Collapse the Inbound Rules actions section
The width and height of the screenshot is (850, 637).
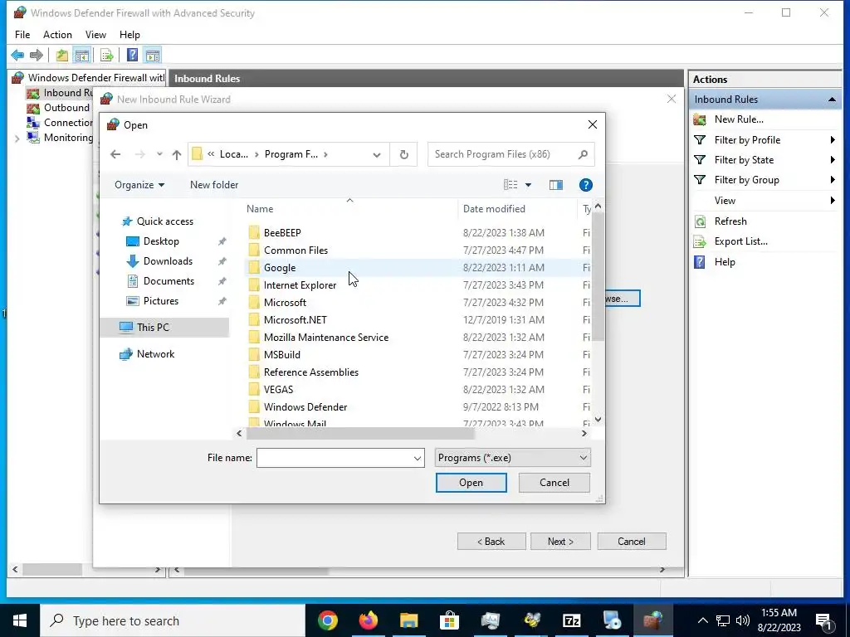832,100
